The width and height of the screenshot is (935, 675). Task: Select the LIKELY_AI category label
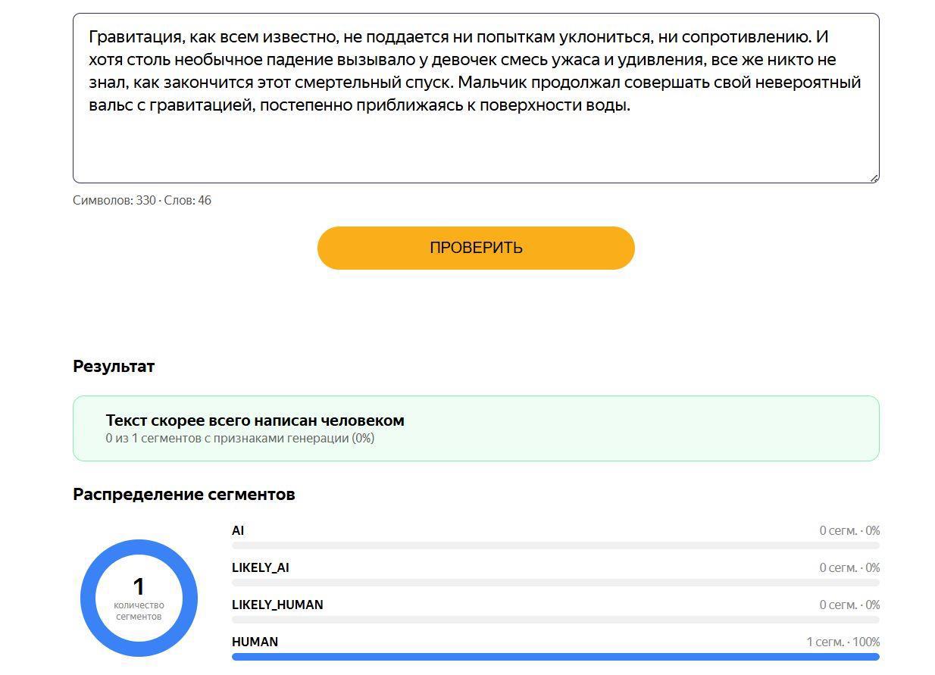pyautogui.click(x=260, y=567)
